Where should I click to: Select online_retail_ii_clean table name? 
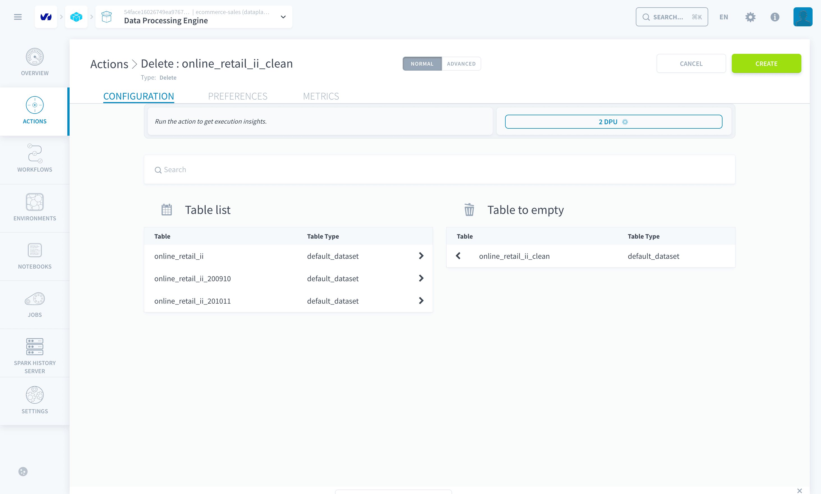(x=514, y=256)
